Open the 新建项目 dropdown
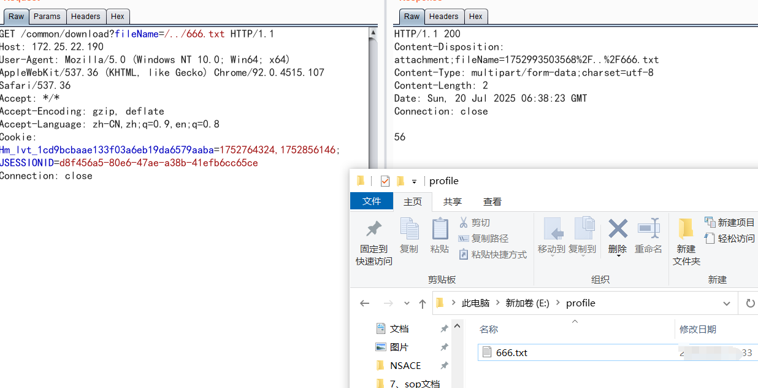The height and width of the screenshot is (388, 758). [x=730, y=222]
